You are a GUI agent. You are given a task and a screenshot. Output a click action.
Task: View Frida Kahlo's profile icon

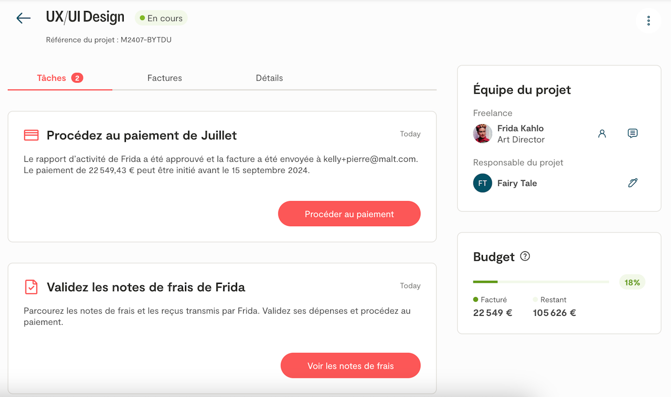[602, 134]
